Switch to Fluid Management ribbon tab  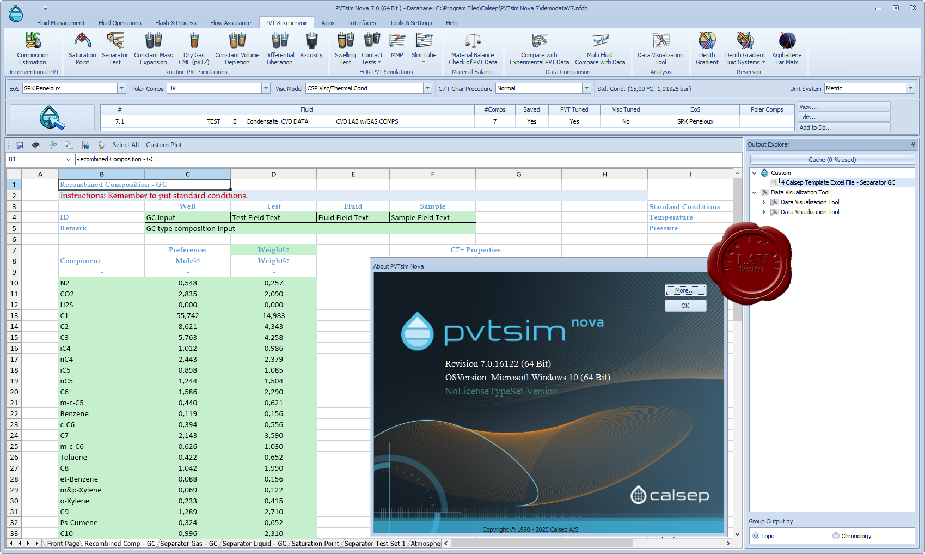[61, 23]
